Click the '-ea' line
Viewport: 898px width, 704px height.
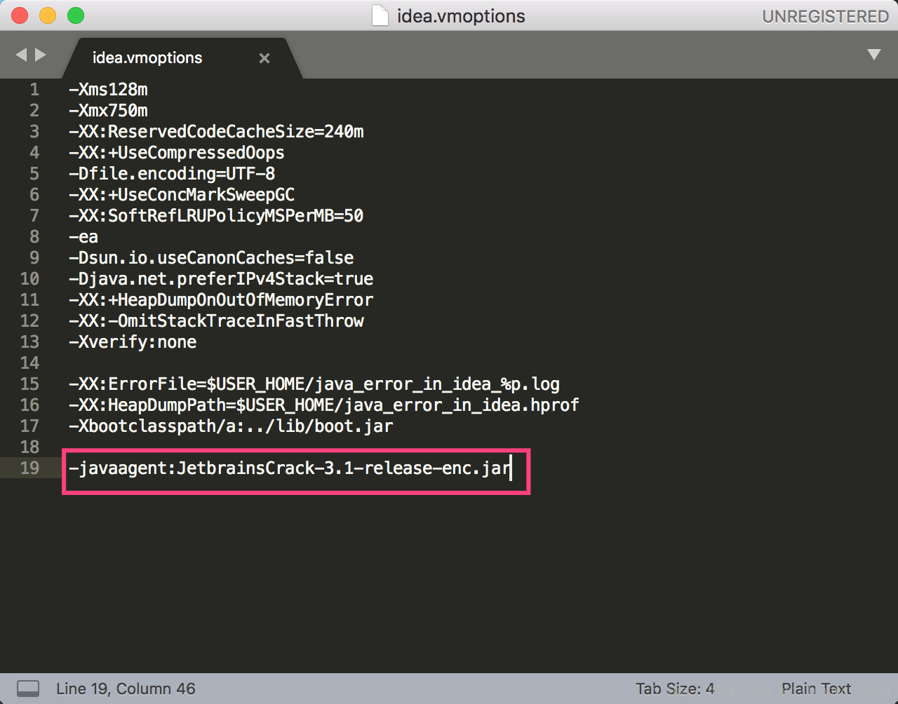[x=83, y=237]
